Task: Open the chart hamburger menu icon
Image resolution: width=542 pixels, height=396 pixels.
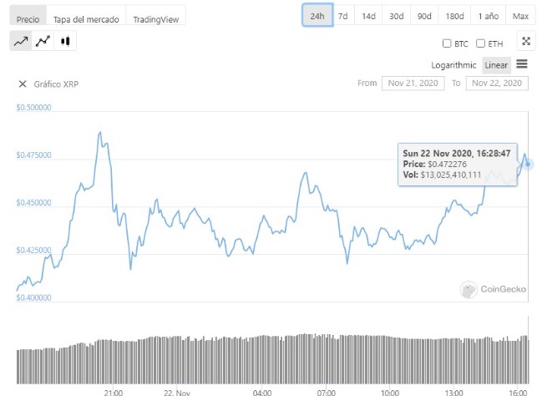Action: tap(522, 64)
